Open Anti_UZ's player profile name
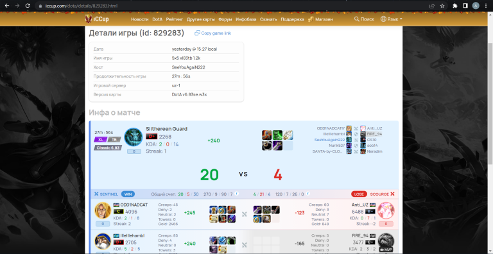This screenshot has height=254, width=493. coord(359,205)
